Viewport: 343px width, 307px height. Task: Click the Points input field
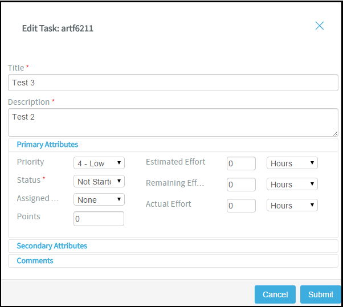(99, 219)
